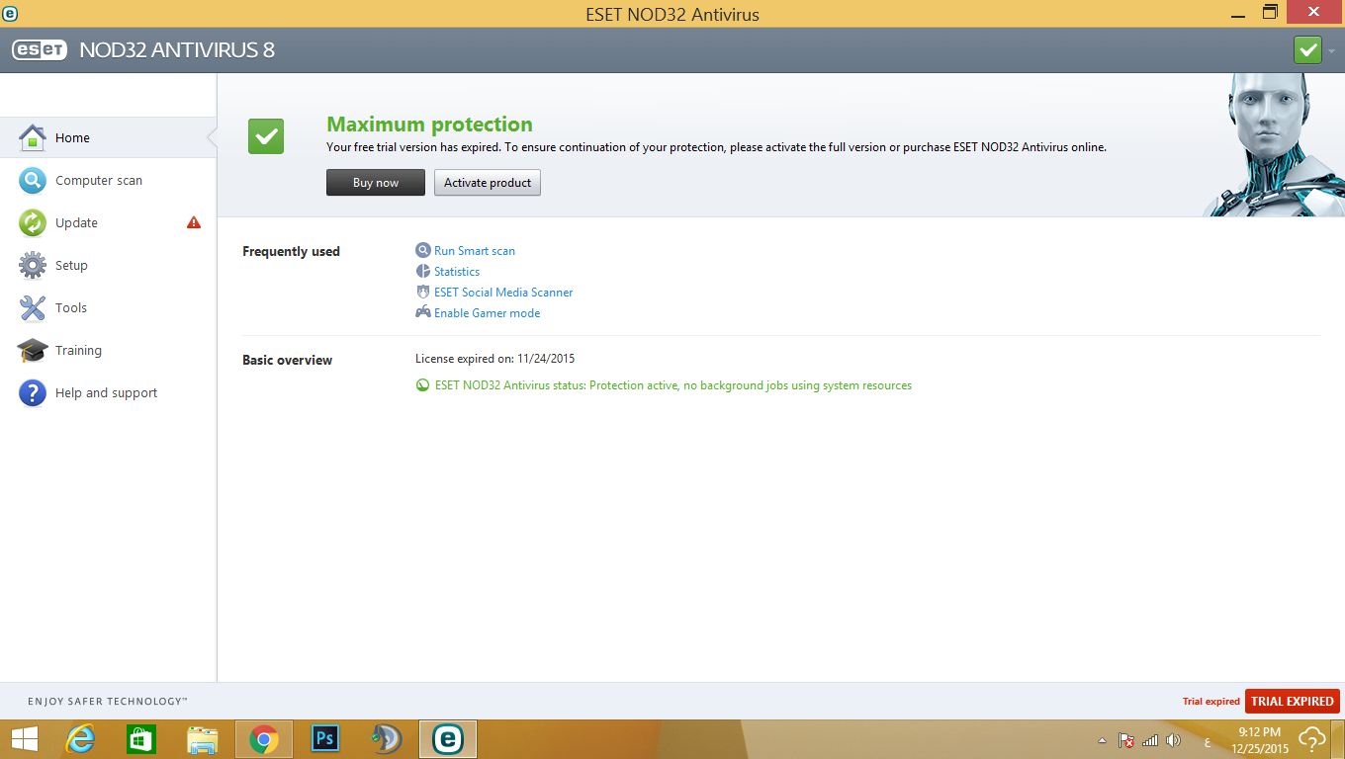Click the red update warning triangle
1345x759 pixels.
click(x=194, y=222)
